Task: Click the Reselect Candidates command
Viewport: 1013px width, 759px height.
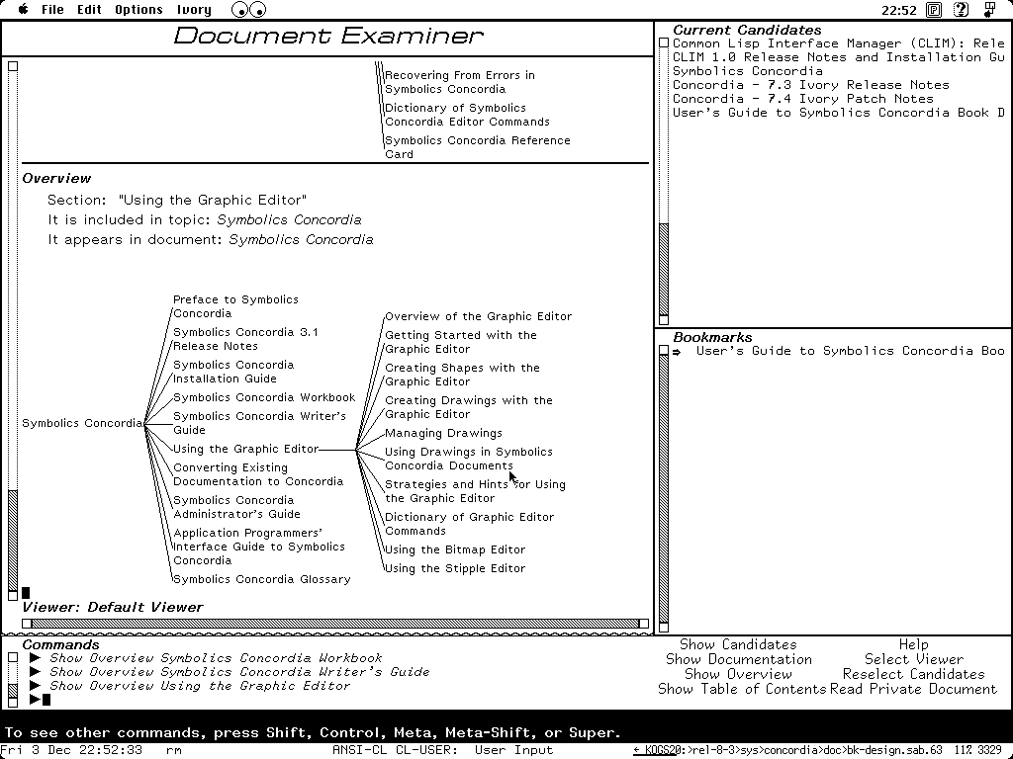Action: 913,674
